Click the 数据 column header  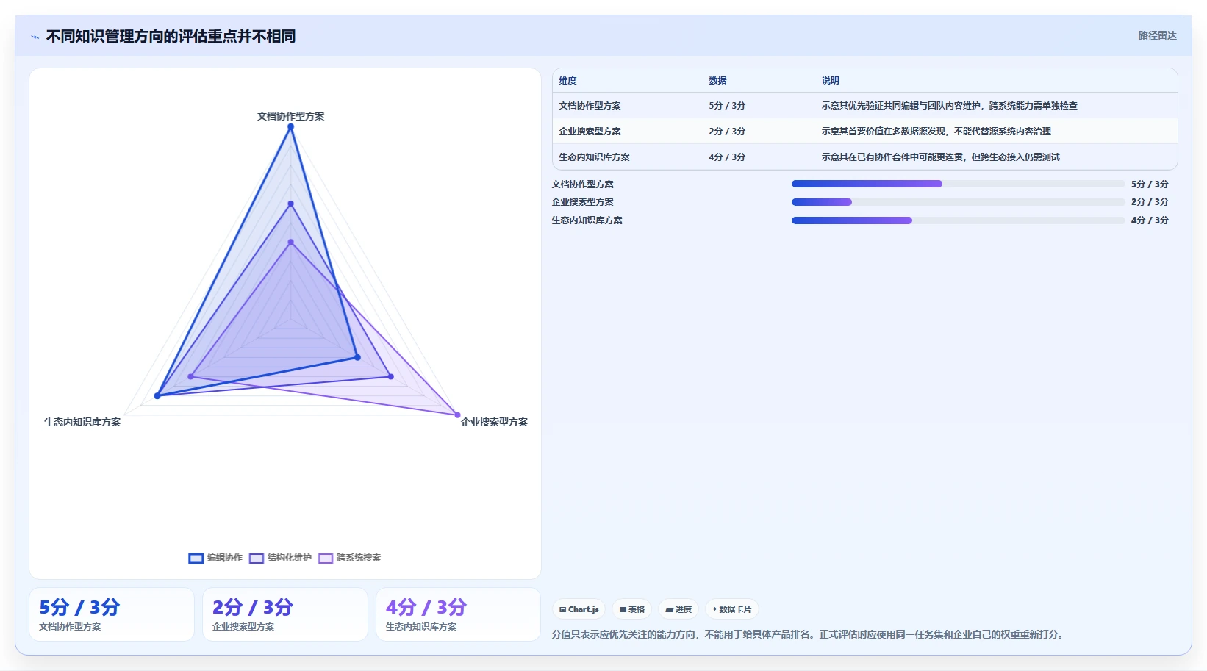tap(717, 81)
